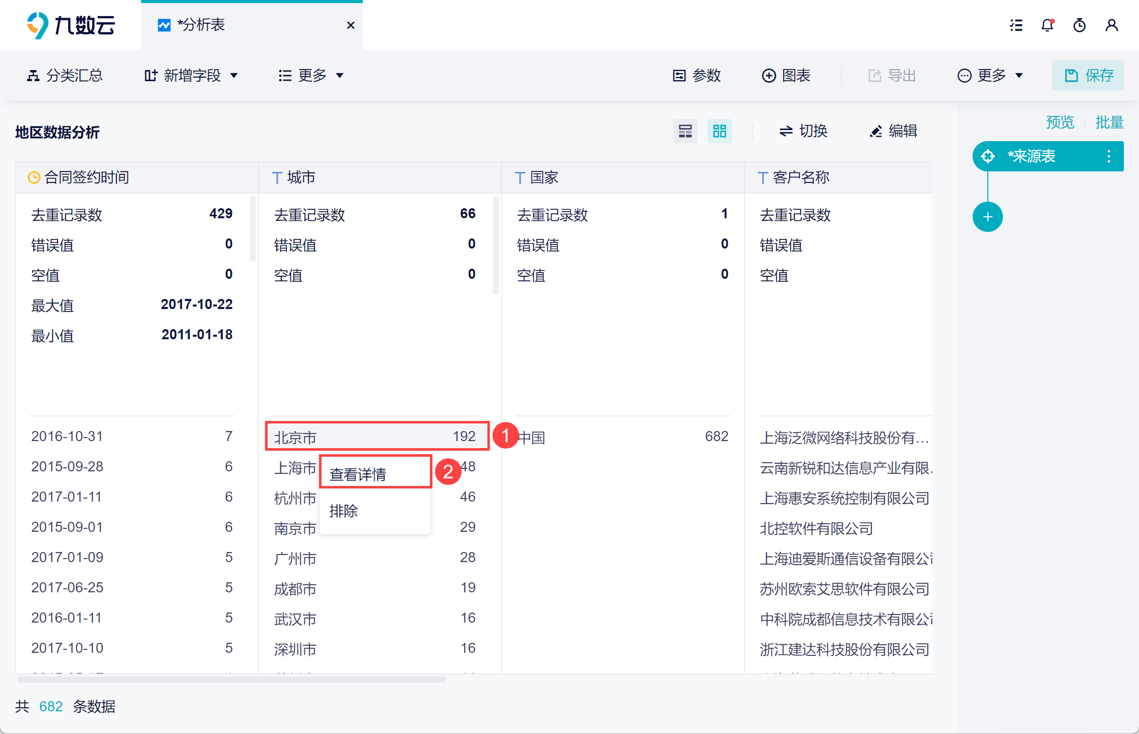
Task: Click the horizontal scrollbar below table
Action: (232, 680)
